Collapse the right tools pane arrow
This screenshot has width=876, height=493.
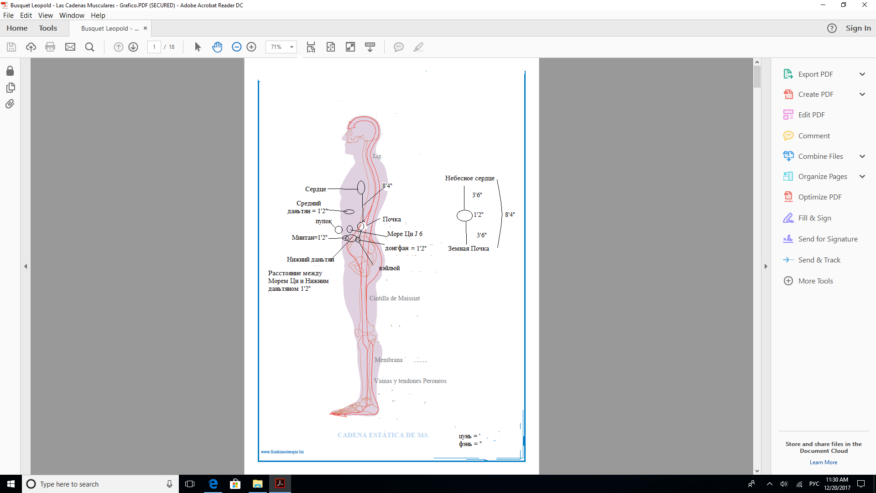766,266
